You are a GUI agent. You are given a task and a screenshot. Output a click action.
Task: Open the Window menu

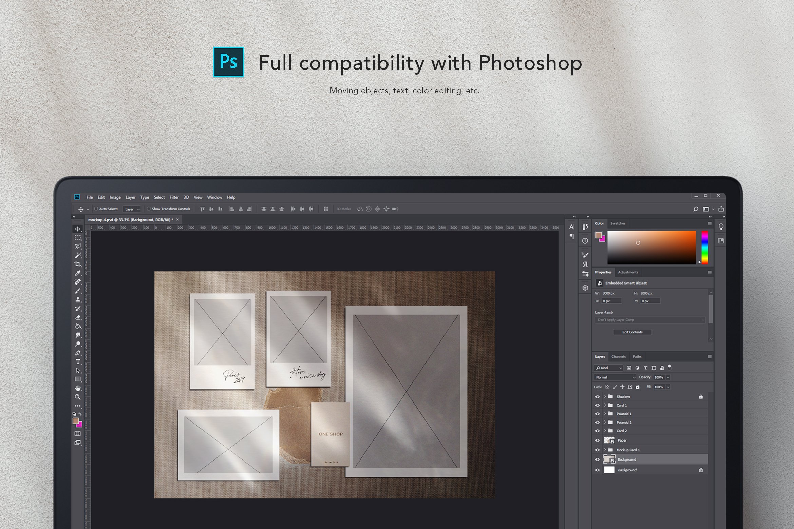coord(214,197)
